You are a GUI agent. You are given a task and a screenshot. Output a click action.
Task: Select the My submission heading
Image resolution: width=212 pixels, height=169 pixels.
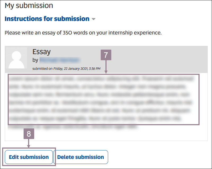click(28, 5)
